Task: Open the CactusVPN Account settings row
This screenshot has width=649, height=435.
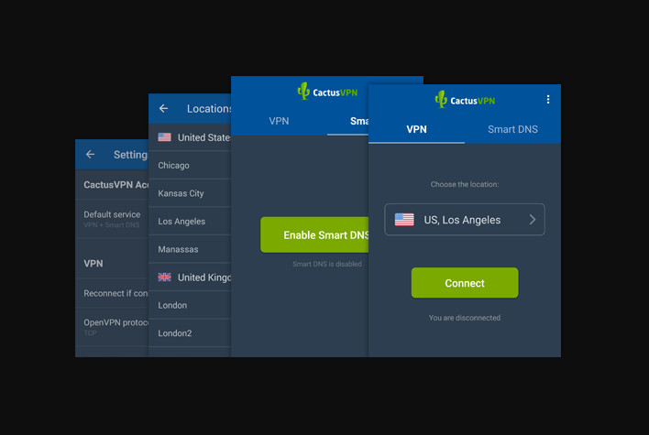Action: click(x=112, y=185)
